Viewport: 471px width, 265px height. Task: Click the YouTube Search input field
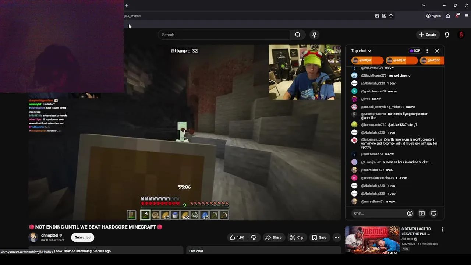[224, 35]
